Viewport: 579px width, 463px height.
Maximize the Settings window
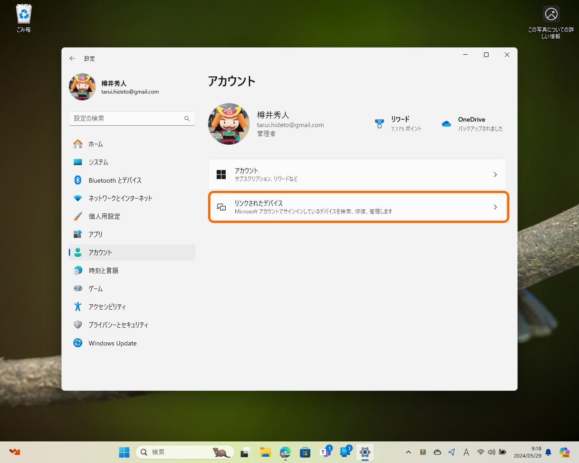click(486, 55)
